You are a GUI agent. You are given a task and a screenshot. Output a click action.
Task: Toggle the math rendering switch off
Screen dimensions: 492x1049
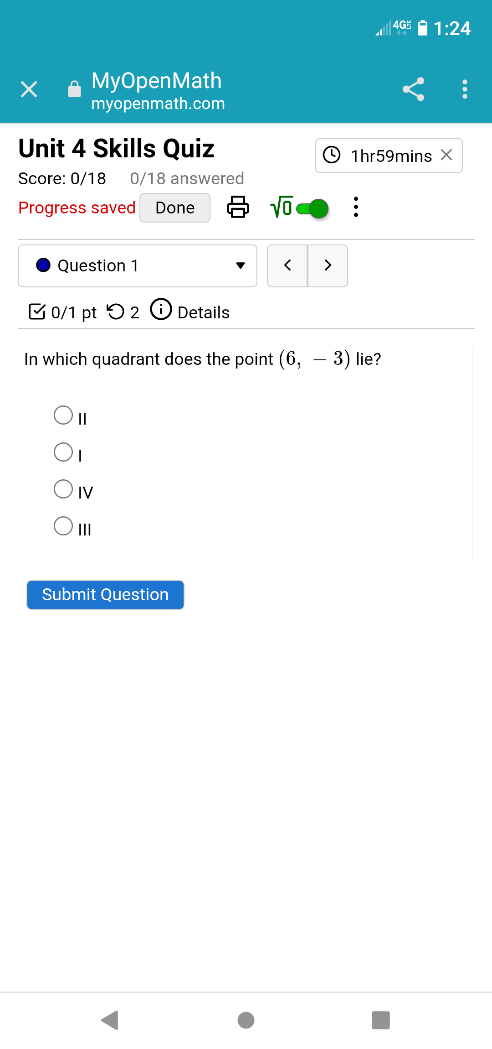(x=312, y=208)
